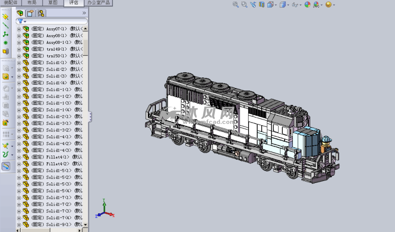Screen dimensions: 395x232
Task: Click the Edit Appearance color ball icon
Action: (x=307, y=4)
